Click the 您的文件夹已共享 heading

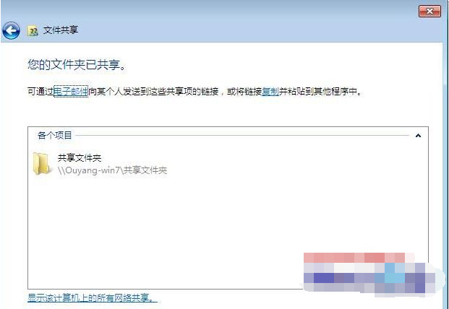tap(77, 65)
